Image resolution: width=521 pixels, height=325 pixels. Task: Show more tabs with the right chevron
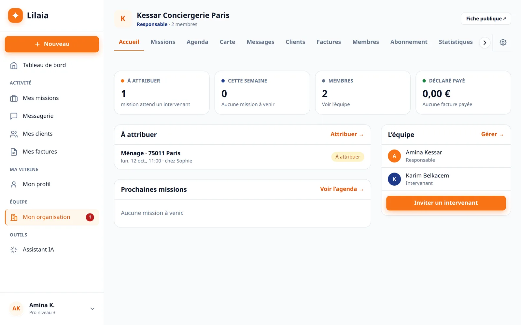point(485,43)
